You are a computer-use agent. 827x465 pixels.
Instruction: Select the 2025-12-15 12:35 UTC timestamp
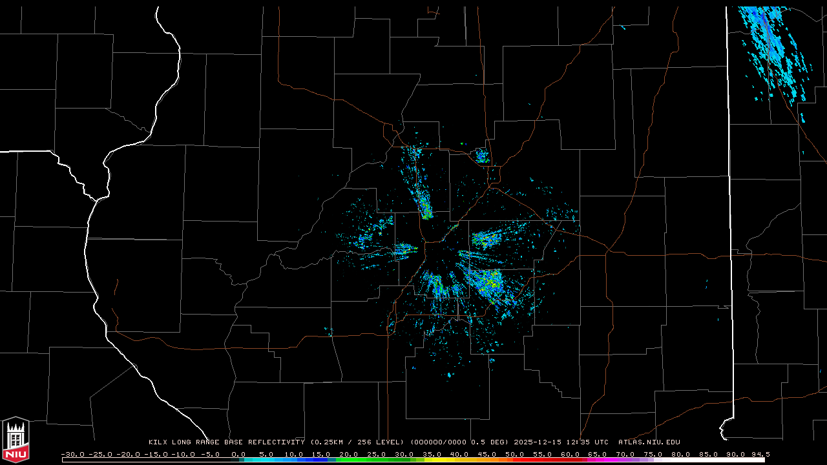(x=561, y=442)
